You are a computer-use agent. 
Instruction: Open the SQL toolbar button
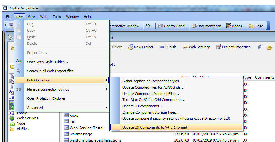(149, 26)
